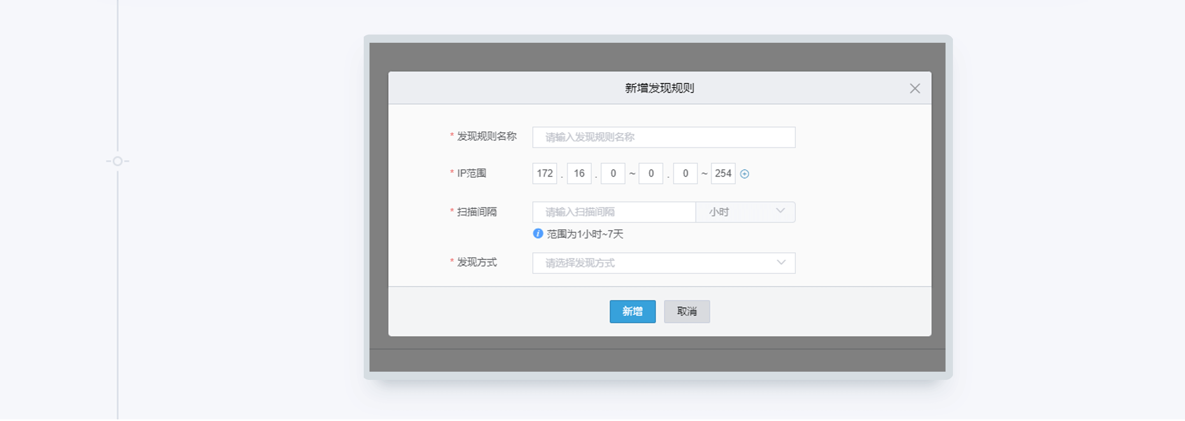Click the blue info icon beside 范围为1小时~7天
The width and height of the screenshot is (1185, 421).
(538, 234)
